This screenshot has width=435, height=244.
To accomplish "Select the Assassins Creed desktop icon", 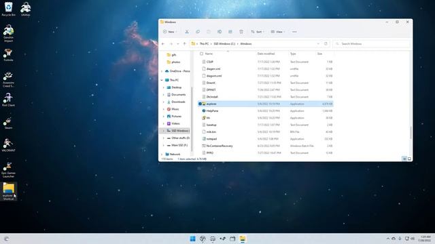I will 8,79.
